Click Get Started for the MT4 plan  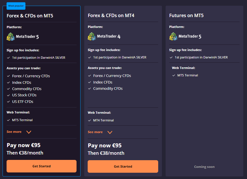point(123,166)
